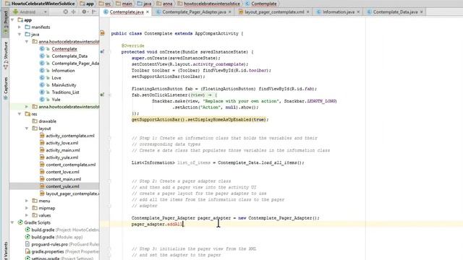Image resolution: width=463 pixels, height=260 pixels.
Task: Collapse the layout folder node
Action: pos(27,129)
